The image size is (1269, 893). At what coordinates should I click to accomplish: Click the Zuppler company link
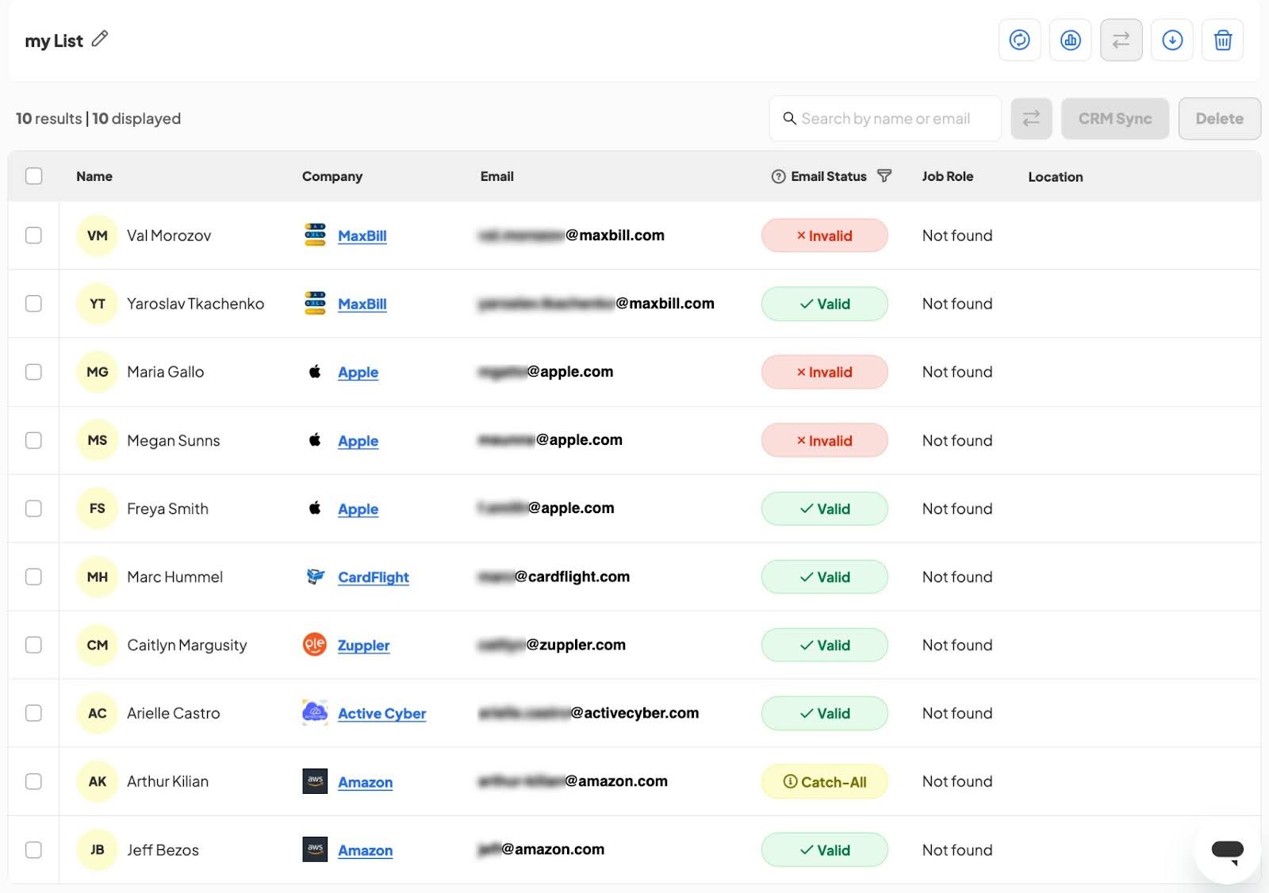(x=363, y=646)
